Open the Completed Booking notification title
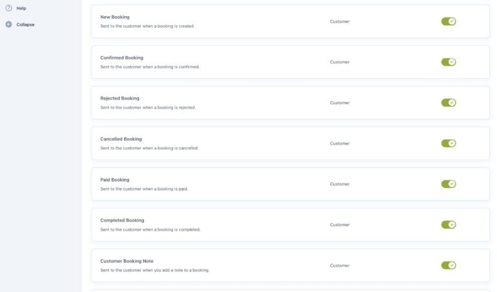Image resolution: width=497 pixels, height=292 pixels. tap(122, 220)
